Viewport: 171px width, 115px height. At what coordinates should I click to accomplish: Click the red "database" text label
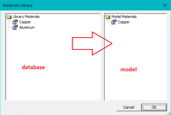33,67
